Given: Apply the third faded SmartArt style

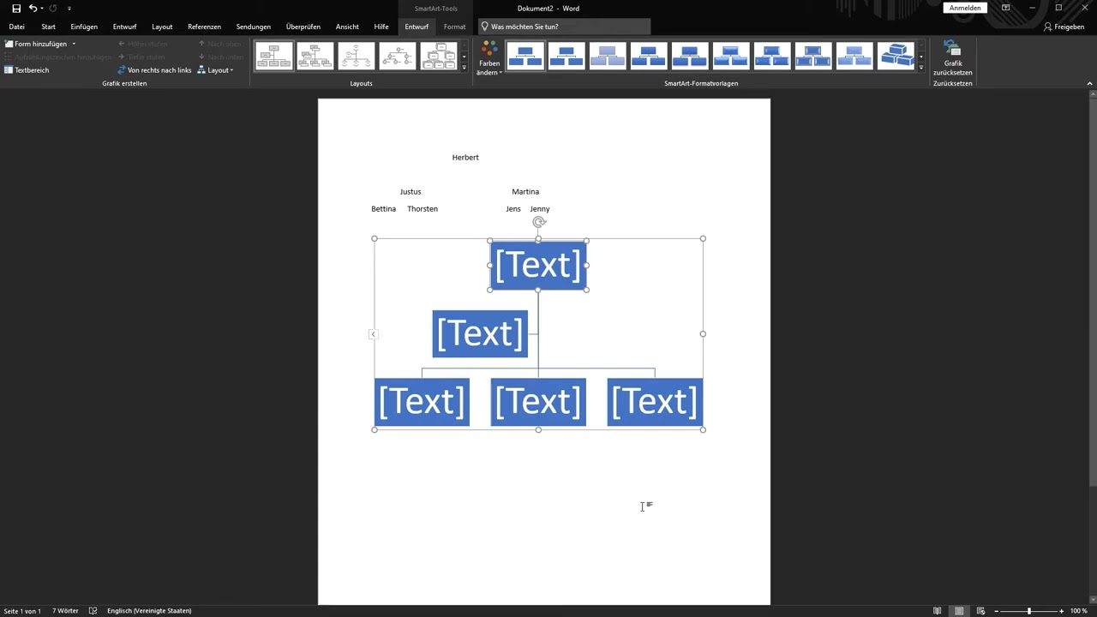Looking at the screenshot, I should pos(608,57).
